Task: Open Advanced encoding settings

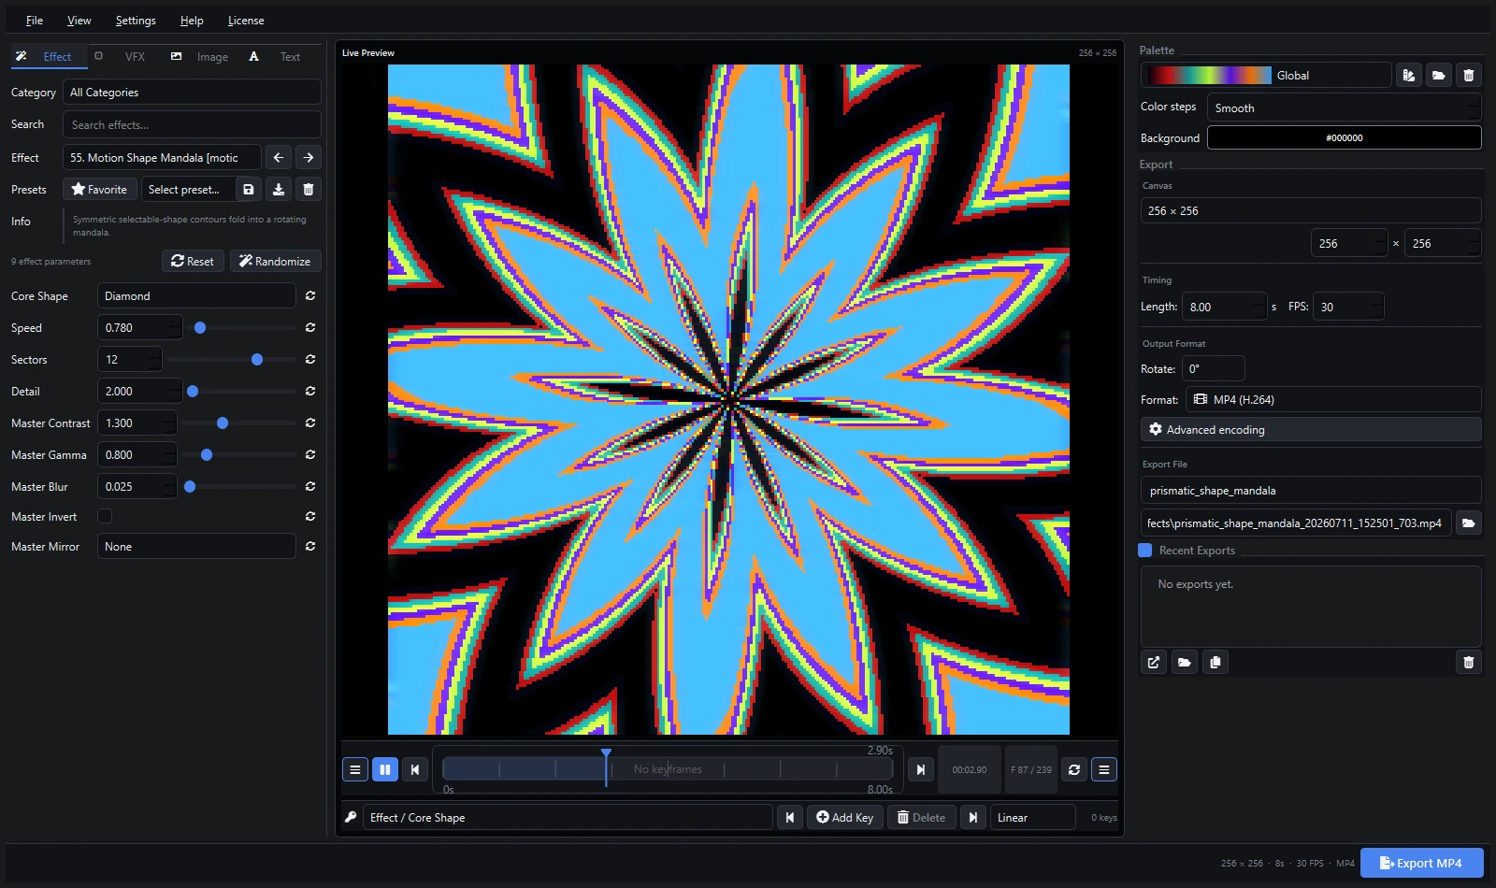Action: pos(1311,430)
